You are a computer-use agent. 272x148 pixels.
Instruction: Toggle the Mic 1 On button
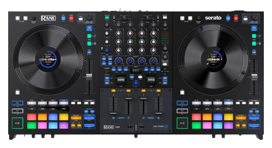coord(107,18)
